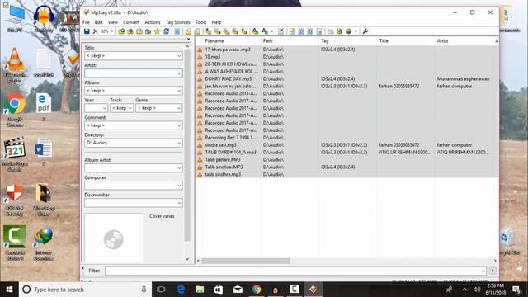Select the file DOHRY RIAZ DAY.mp3
528x297 pixels.
point(229,79)
